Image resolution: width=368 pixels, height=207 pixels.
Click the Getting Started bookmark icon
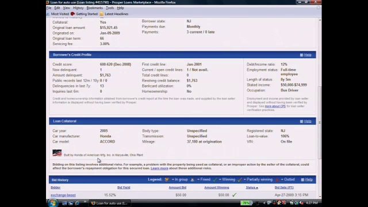click(73, 14)
